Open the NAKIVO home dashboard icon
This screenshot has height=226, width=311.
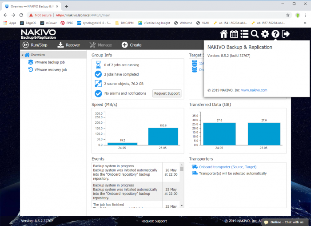pos(223,34)
